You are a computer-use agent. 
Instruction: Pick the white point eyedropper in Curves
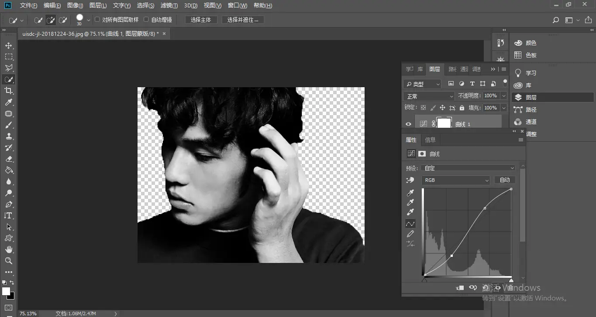pos(410,212)
